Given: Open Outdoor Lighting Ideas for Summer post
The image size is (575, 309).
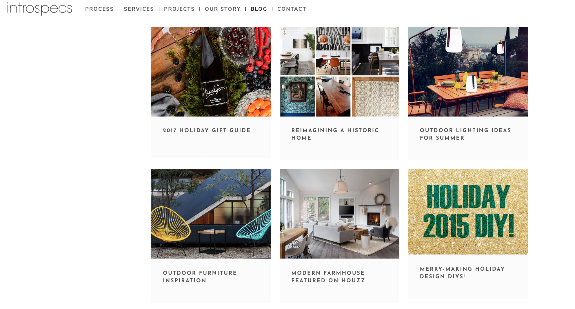Looking at the screenshot, I should click(465, 134).
